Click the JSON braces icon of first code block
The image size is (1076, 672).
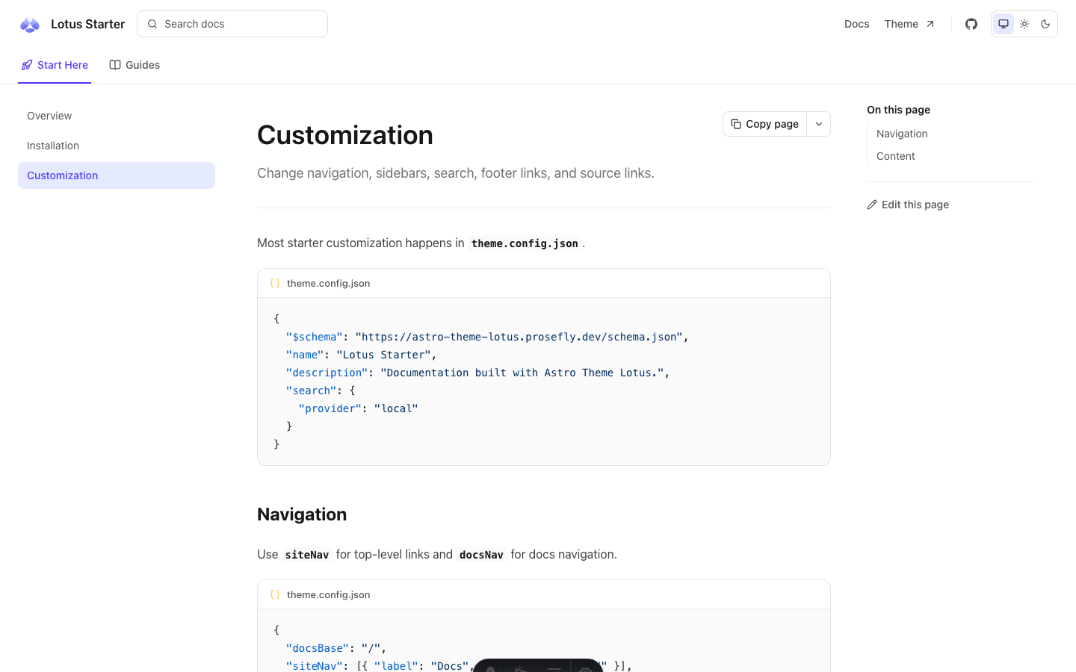pos(275,283)
